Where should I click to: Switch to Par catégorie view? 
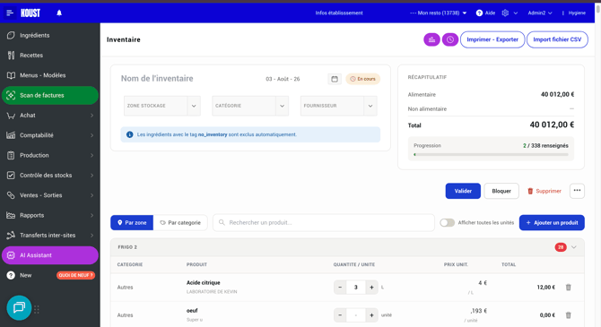(x=180, y=223)
